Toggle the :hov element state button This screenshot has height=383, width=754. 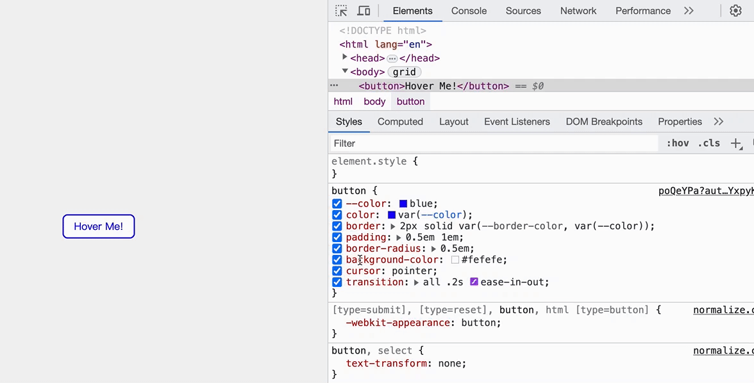(x=678, y=143)
